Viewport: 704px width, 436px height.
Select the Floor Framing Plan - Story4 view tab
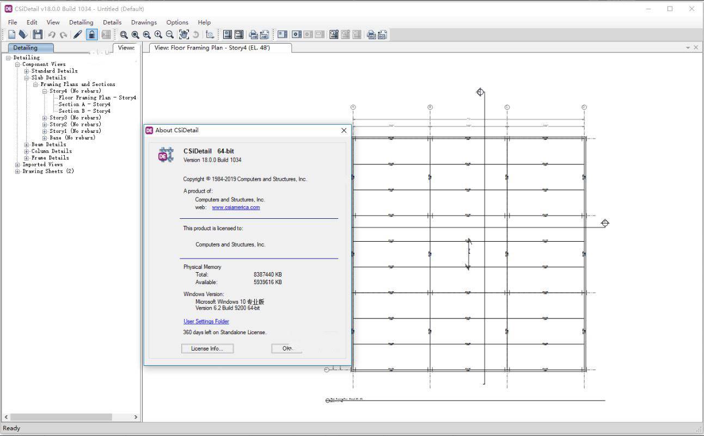pos(220,48)
